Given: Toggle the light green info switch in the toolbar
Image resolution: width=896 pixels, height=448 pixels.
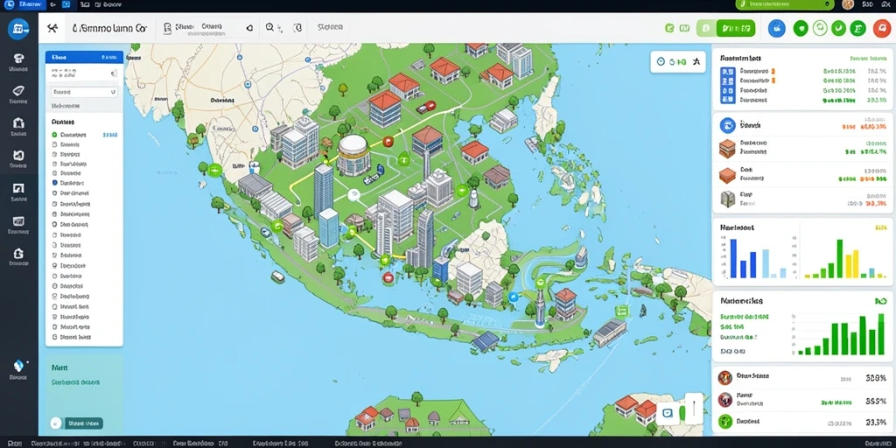Looking at the screenshot, I should 706,28.
